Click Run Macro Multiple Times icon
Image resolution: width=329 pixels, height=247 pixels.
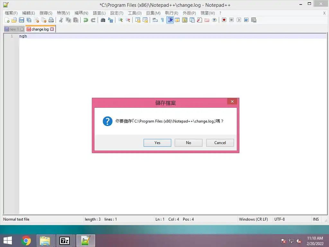(246, 20)
